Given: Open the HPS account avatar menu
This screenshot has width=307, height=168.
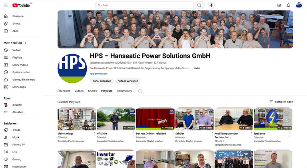Looking at the screenshot, I should coord(299,5).
